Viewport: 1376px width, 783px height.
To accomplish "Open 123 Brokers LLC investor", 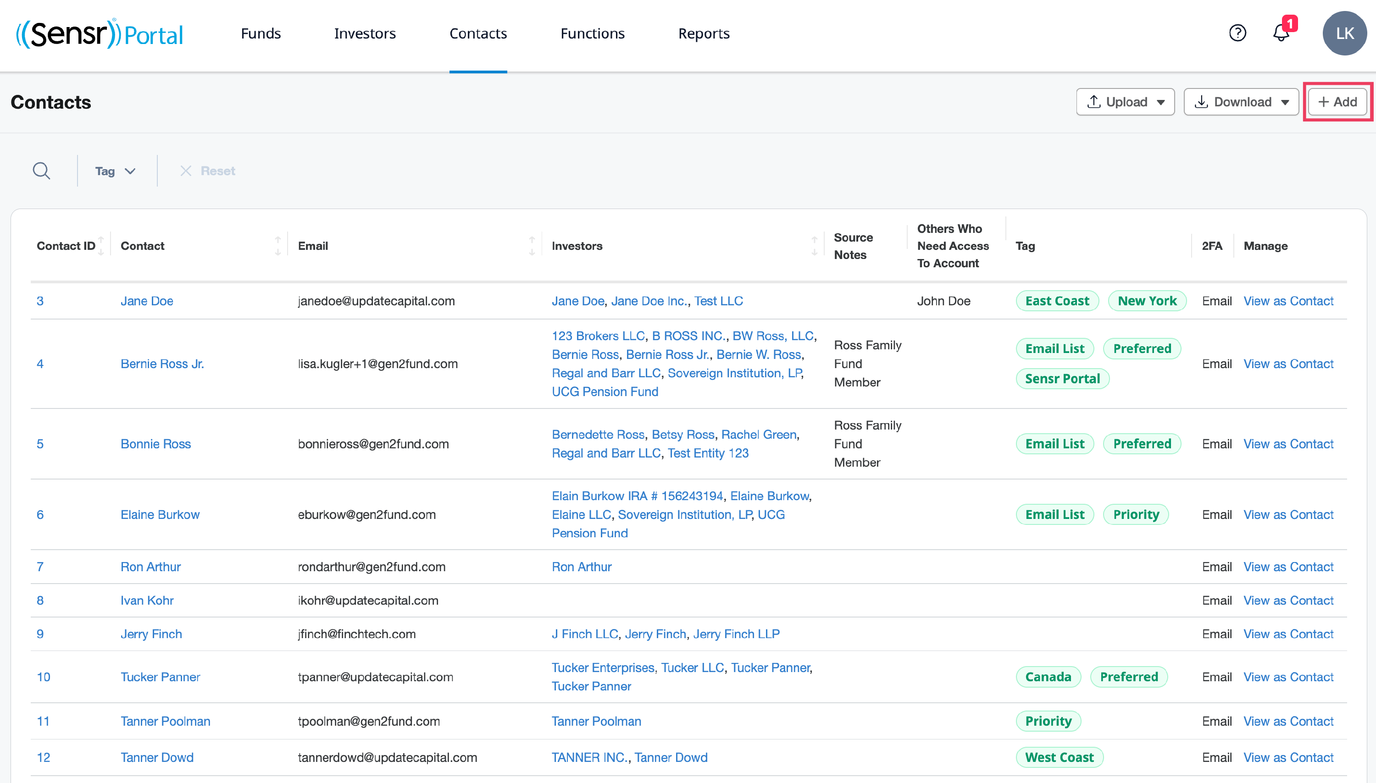I will pyautogui.click(x=598, y=336).
